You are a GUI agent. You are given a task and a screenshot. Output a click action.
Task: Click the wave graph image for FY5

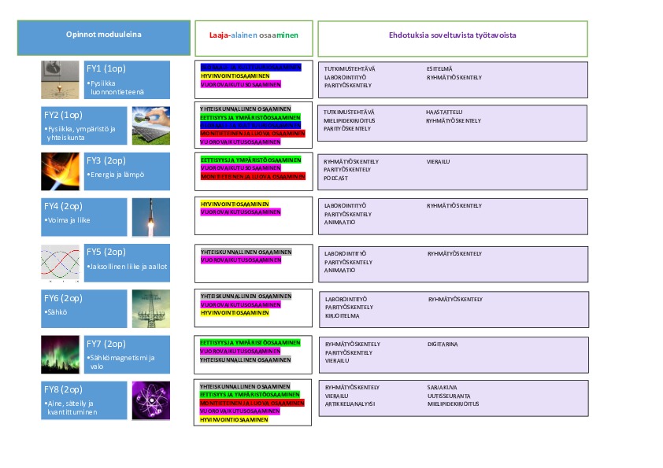click(61, 263)
